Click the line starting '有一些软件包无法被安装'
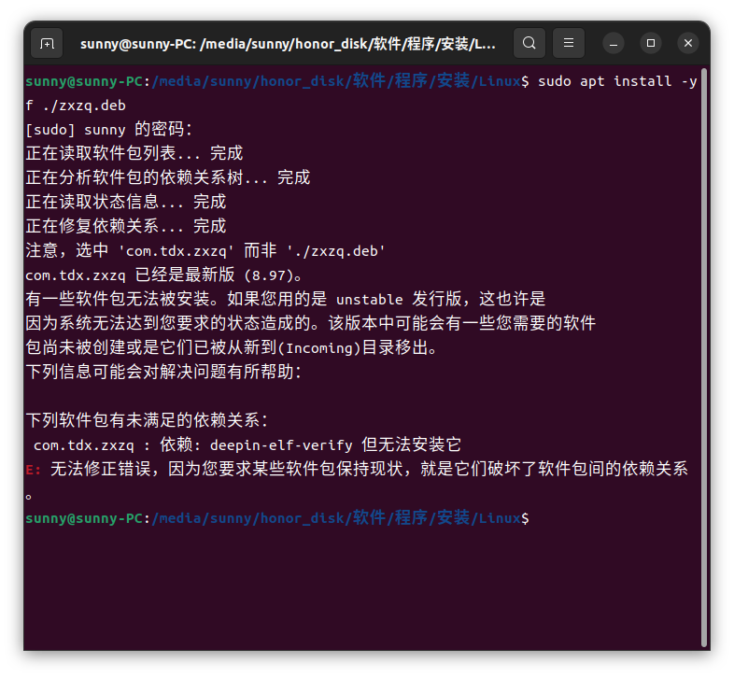This screenshot has width=734, height=677. pos(286,299)
